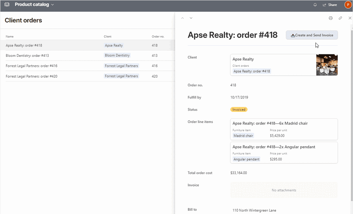Click Bloom Dentistry client tag in table
Image resolution: width=353 pixels, height=214 pixels.
coord(117,55)
